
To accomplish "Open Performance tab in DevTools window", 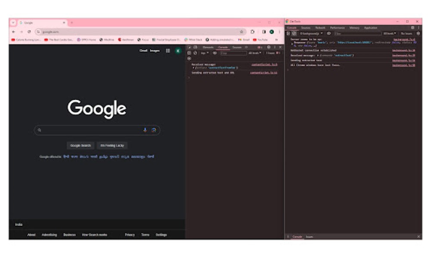I will [337, 28].
